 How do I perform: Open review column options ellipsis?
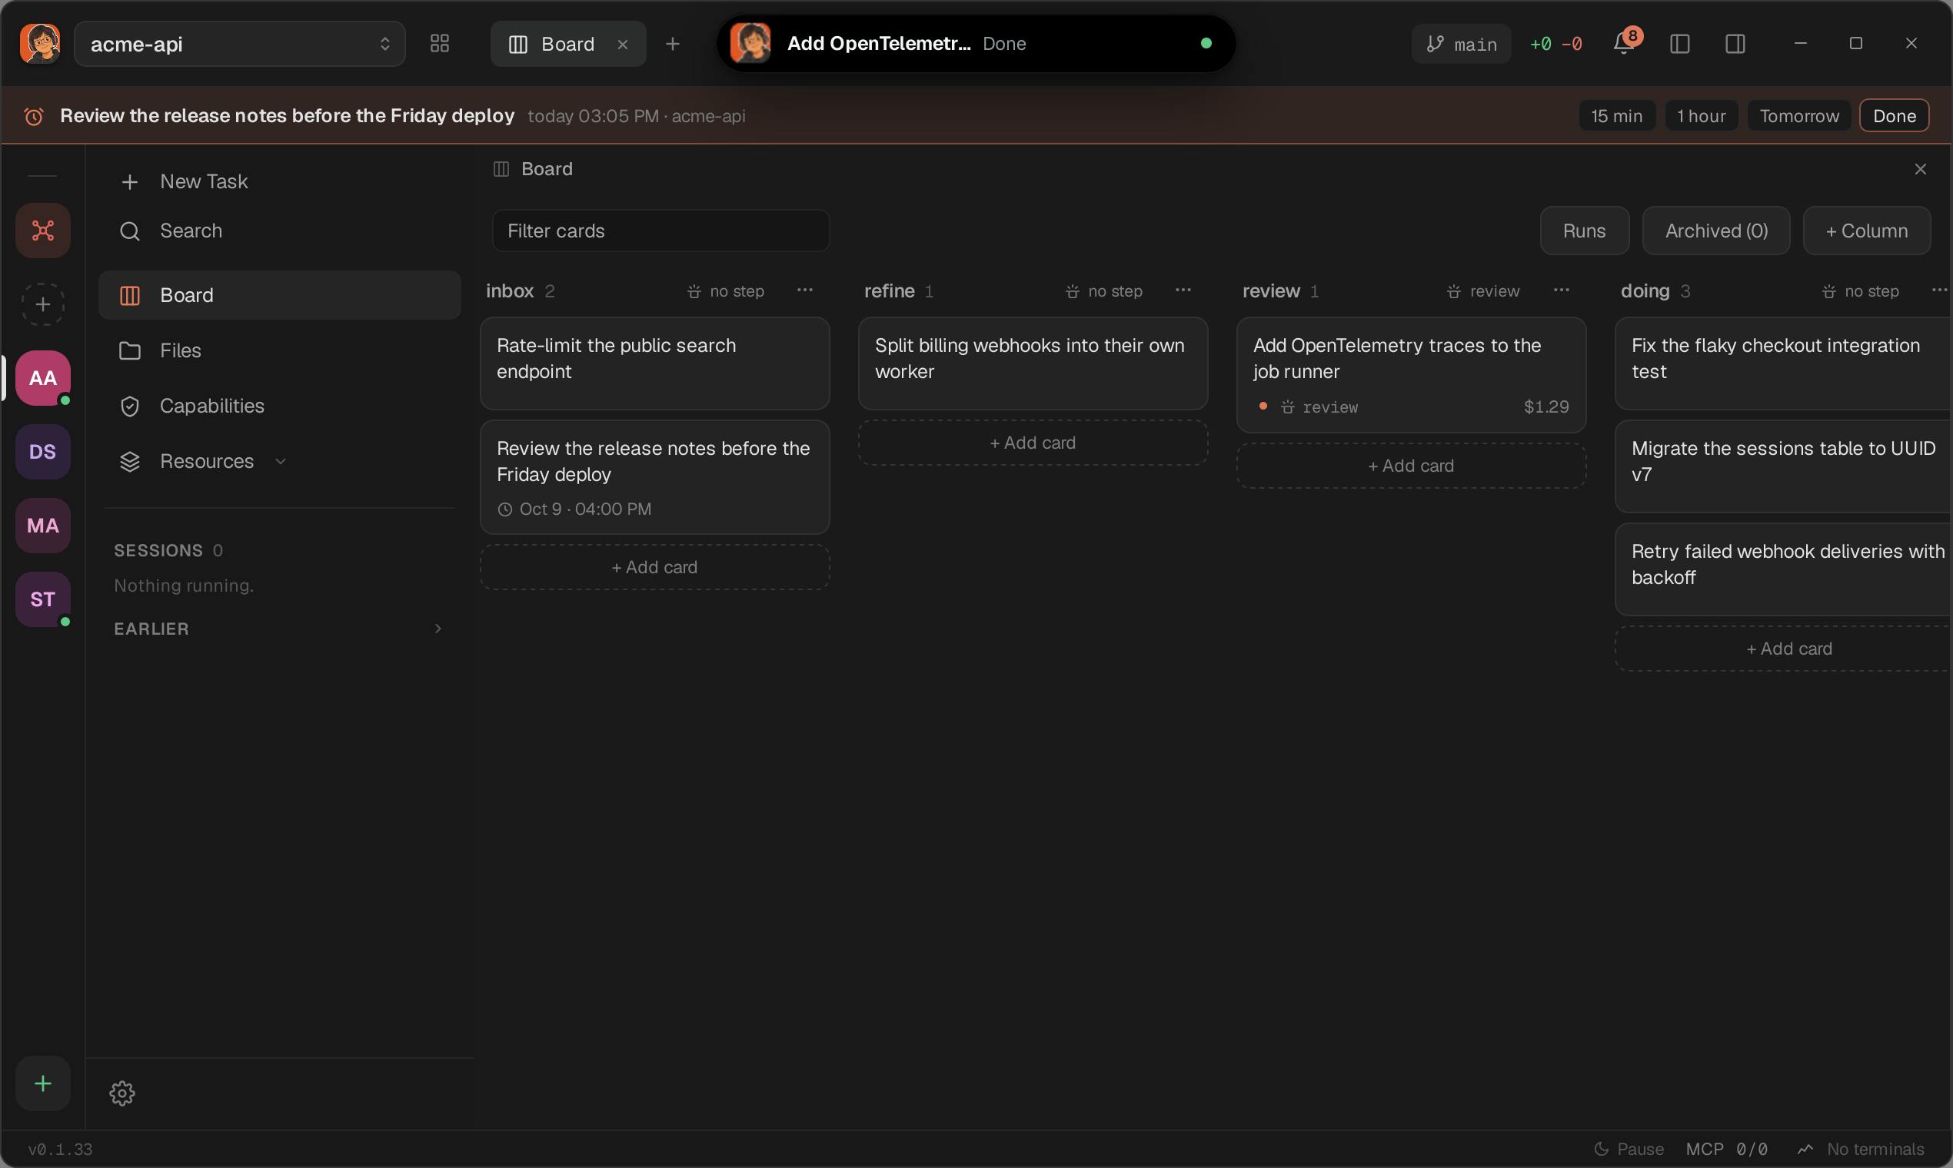coord(1562,290)
